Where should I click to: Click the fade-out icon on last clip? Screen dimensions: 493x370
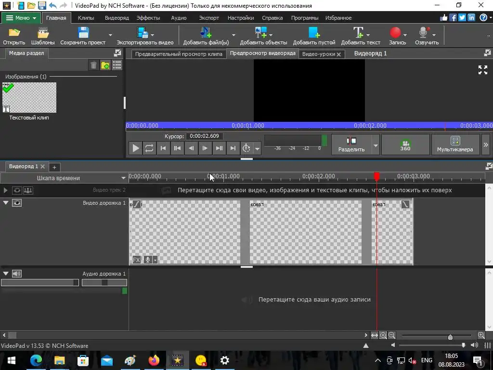click(405, 204)
